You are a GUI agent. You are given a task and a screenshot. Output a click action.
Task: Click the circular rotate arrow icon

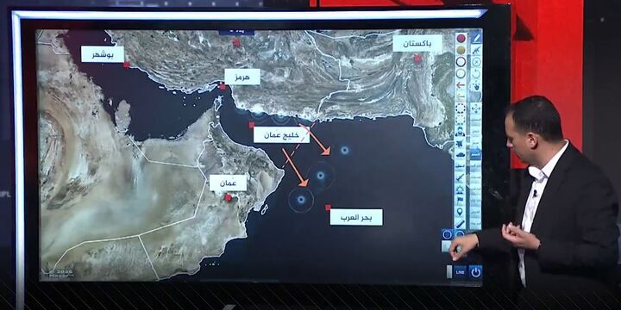point(476,74)
